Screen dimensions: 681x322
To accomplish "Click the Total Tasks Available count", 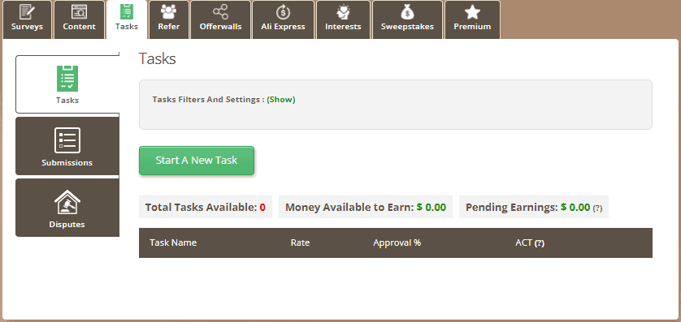I will click(262, 208).
